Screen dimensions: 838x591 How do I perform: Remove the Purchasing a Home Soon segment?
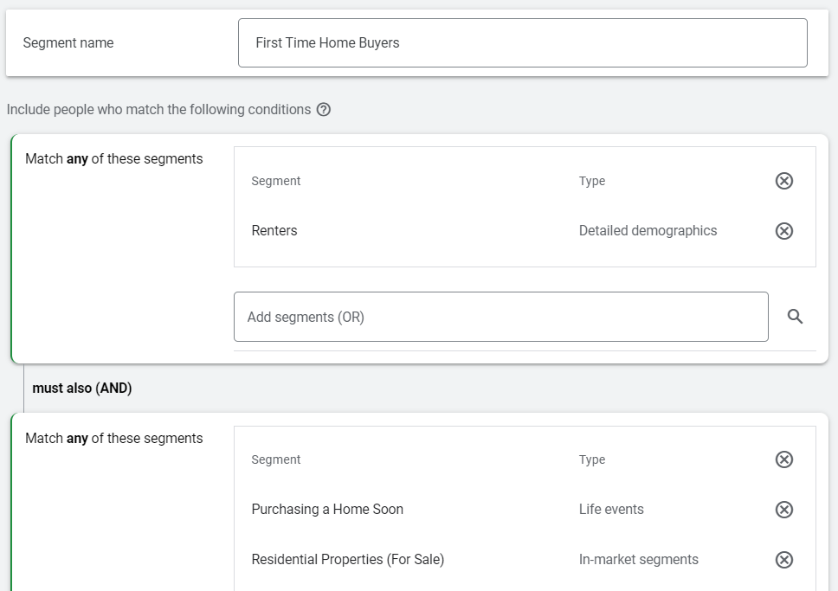click(x=784, y=510)
